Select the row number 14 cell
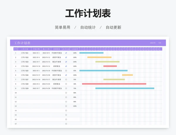This screenshot has height=135, width=176. [x=16, y=111]
